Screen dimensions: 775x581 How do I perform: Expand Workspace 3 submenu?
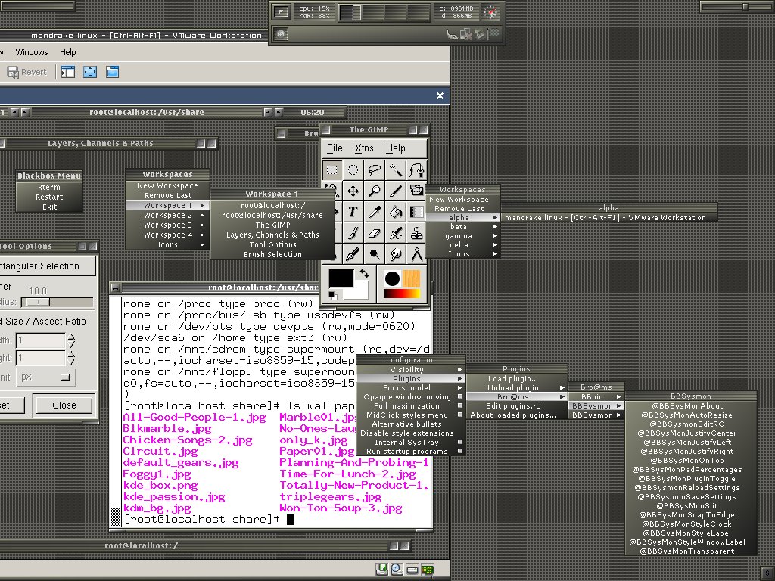[x=167, y=225]
